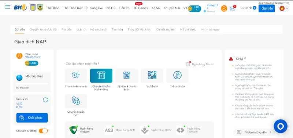Click the Mốc tiếp theo progress bar
Viewport: 293px width, 138px height.
pos(32,84)
